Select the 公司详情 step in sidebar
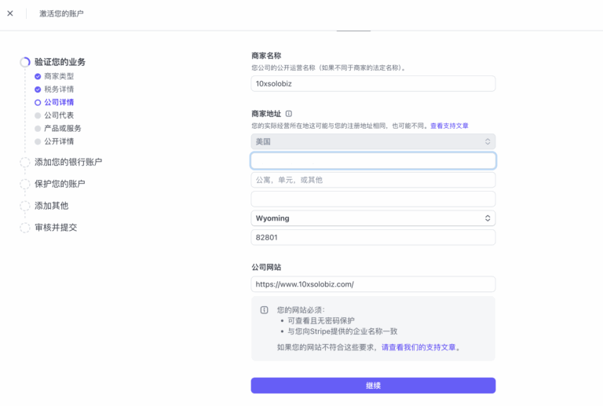Image resolution: width=603 pixels, height=406 pixels. click(60, 102)
